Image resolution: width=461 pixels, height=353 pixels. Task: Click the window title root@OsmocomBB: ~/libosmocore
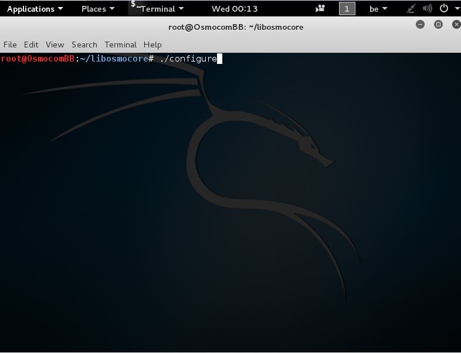point(236,27)
